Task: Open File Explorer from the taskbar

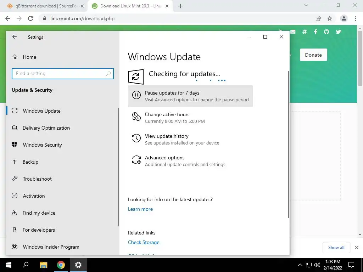Action: pyautogui.click(x=43, y=265)
